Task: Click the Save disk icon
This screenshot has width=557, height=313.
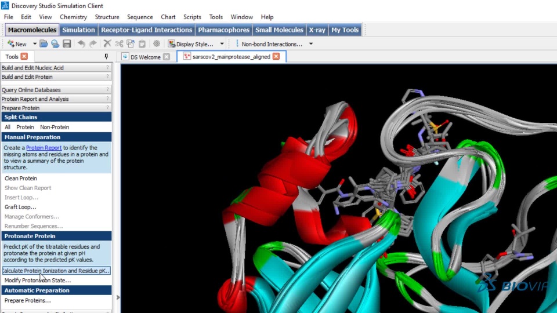Action: 67,43
